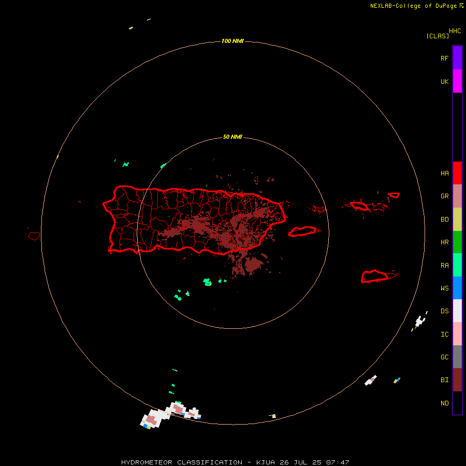Image resolution: width=466 pixels, height=466 pixels.
Task: Click the WS legend label
Action: point(444,288)
